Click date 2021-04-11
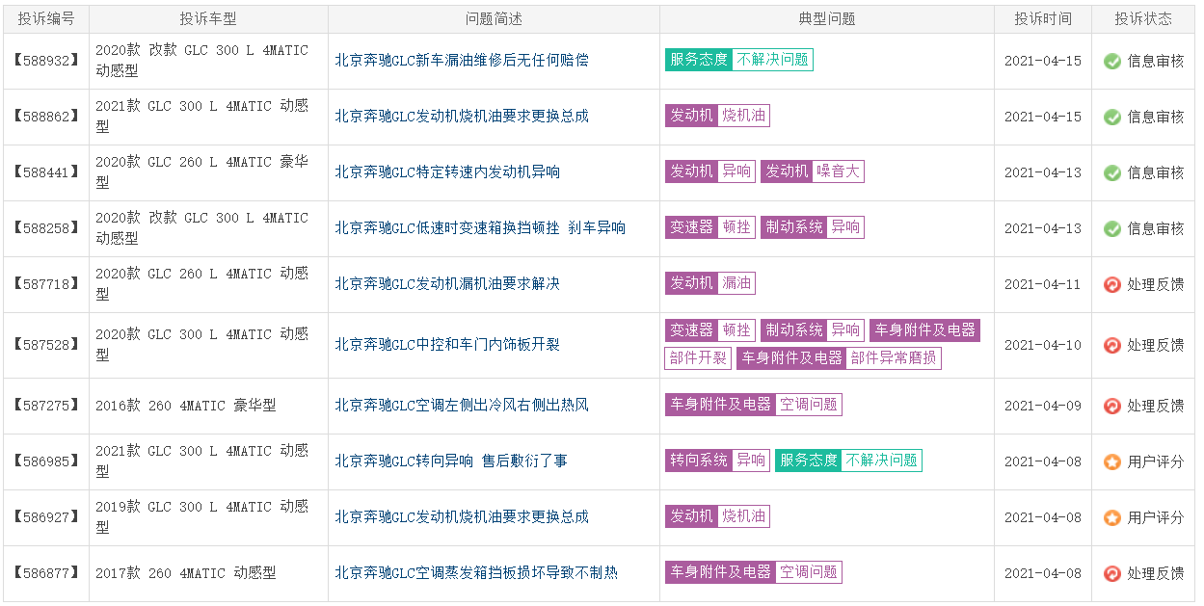 (1043, 284)
